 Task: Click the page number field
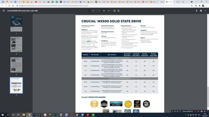pyautogui.click(x=90, y=11)
